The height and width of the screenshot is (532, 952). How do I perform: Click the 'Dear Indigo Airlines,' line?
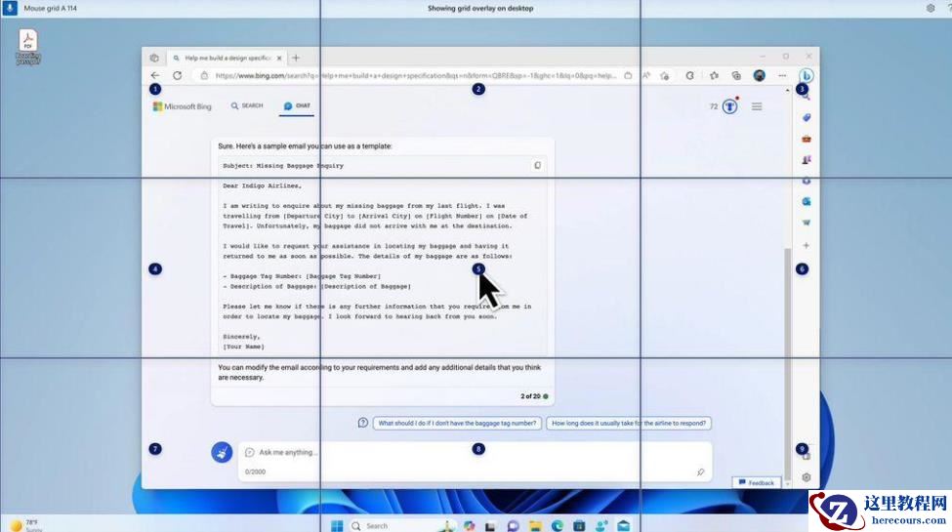click(263, 185)
